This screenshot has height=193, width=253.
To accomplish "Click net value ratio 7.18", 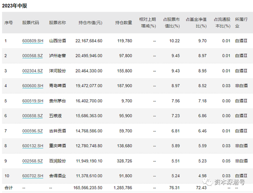I will pos(202,101).
